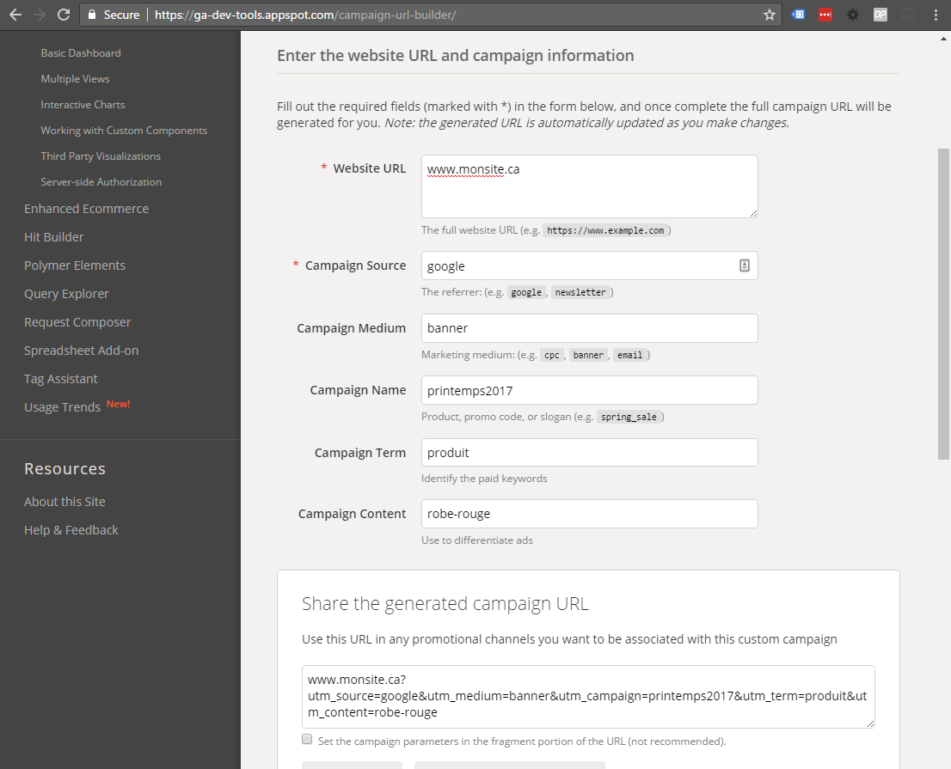
Task: Reload the page with the refresh icon
Action: 64,15
